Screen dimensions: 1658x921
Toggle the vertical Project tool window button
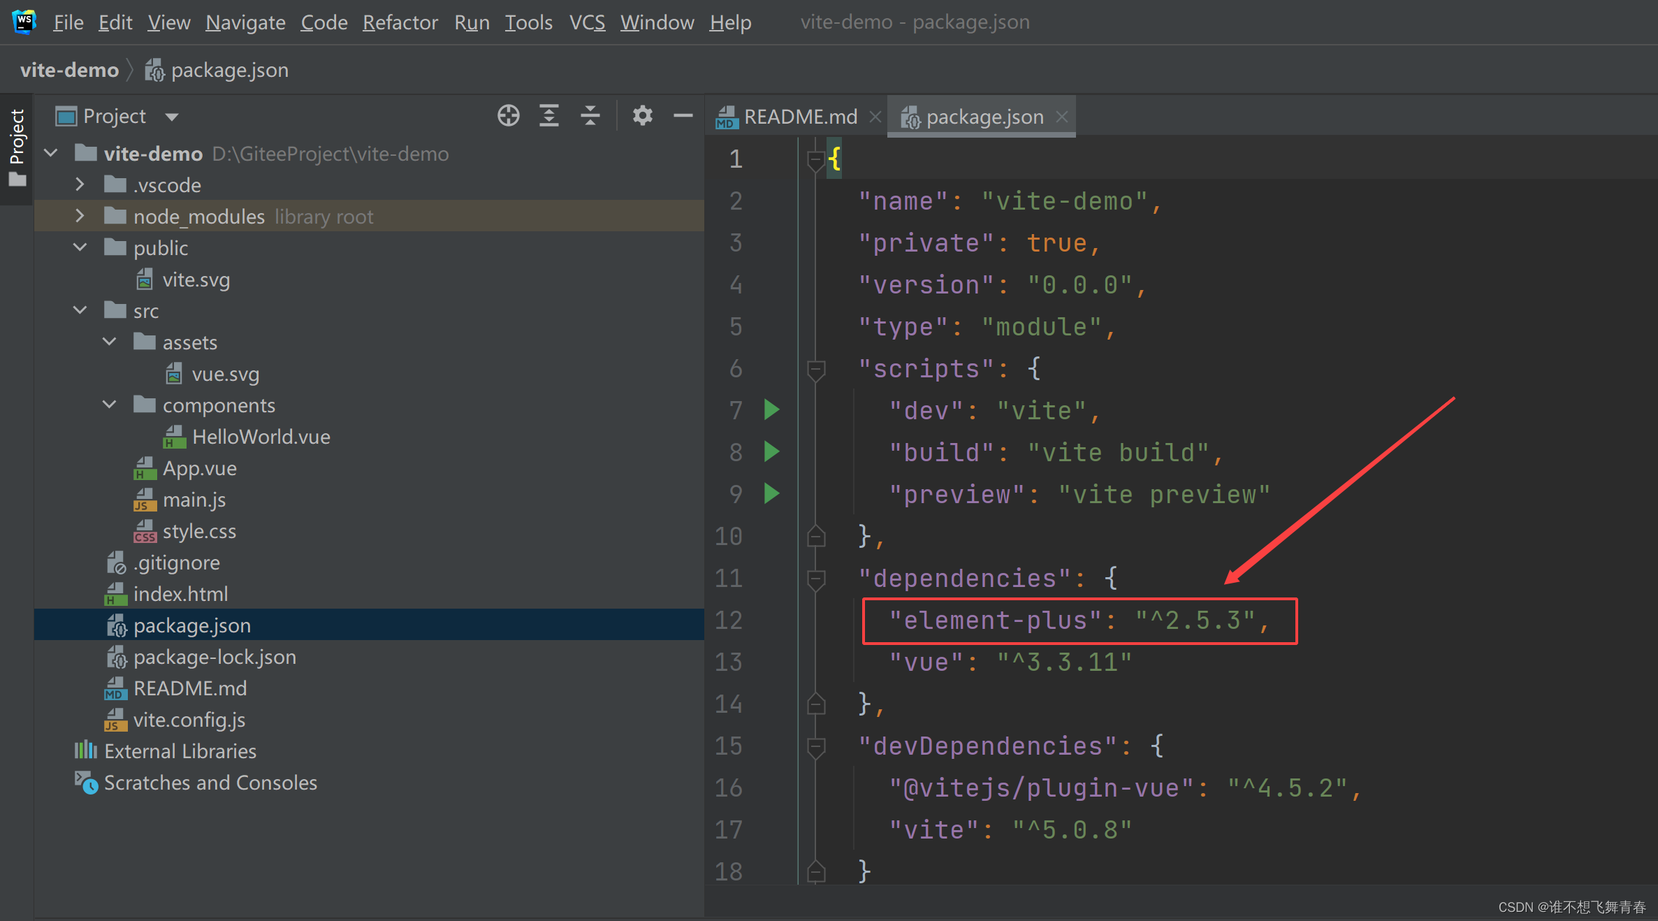(x=17, y=147)
